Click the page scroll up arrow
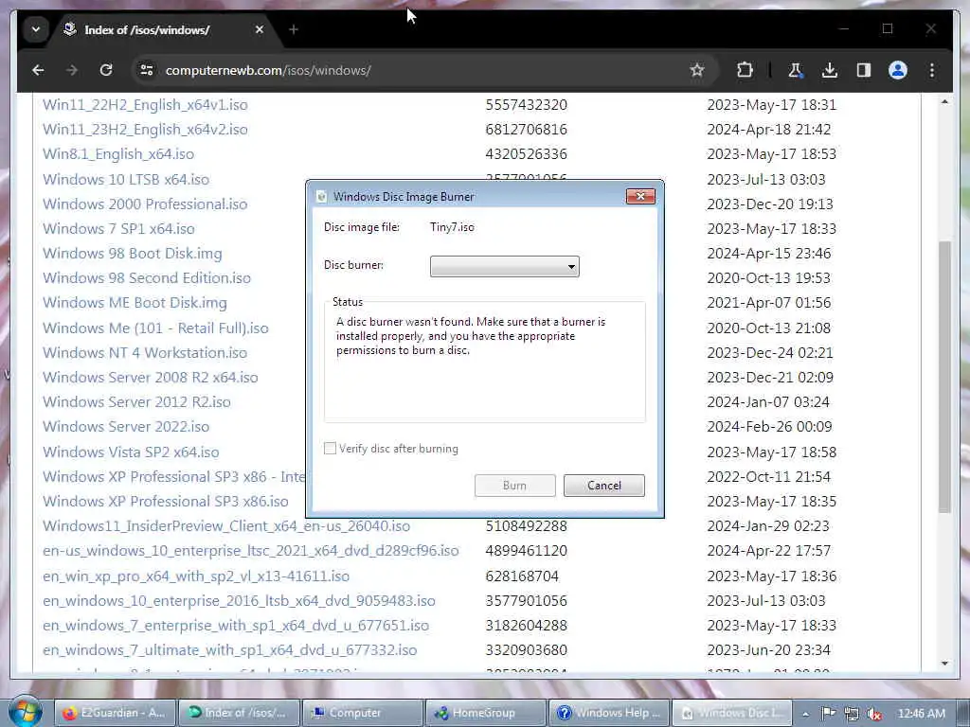The image size is (970, 727). [x=944, y=101]
